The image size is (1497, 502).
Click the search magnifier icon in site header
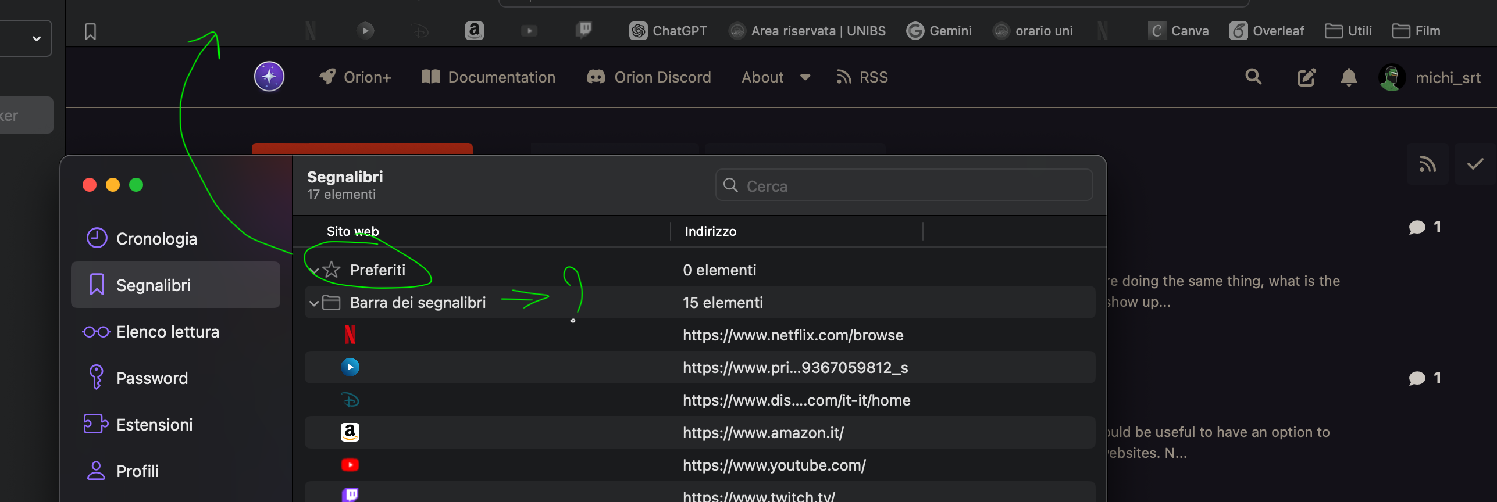pyautogui.click(x=1253, y=77)
